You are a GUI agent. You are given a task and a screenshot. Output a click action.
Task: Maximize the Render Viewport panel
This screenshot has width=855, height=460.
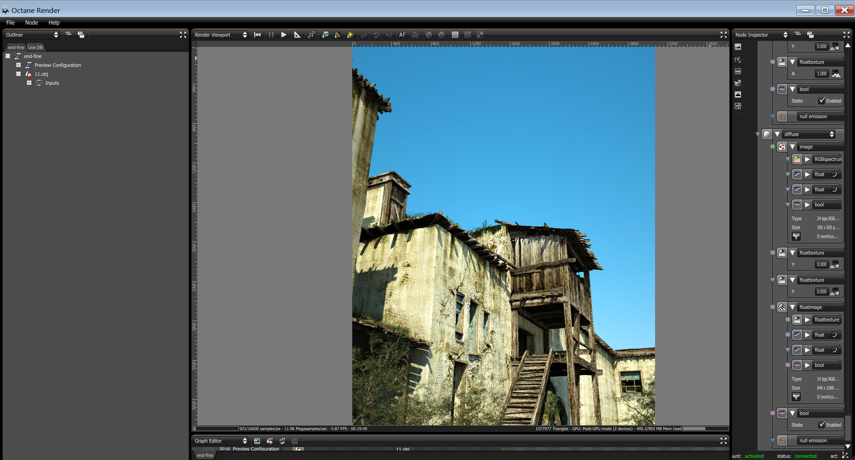coord(724,35)
